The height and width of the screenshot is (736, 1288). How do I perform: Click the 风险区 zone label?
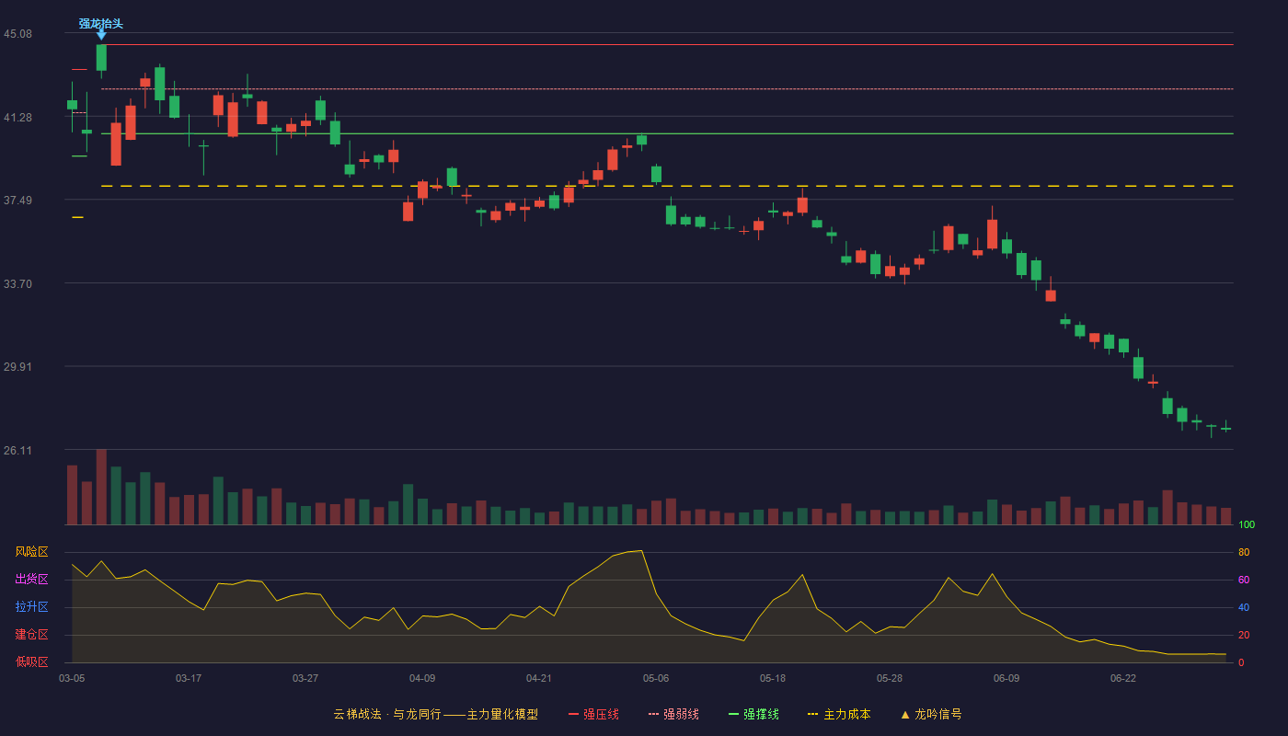tap(31, 552)
